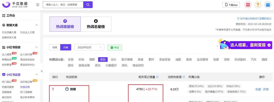Switch to the 热词增量榜 tab

click(65, 24)
